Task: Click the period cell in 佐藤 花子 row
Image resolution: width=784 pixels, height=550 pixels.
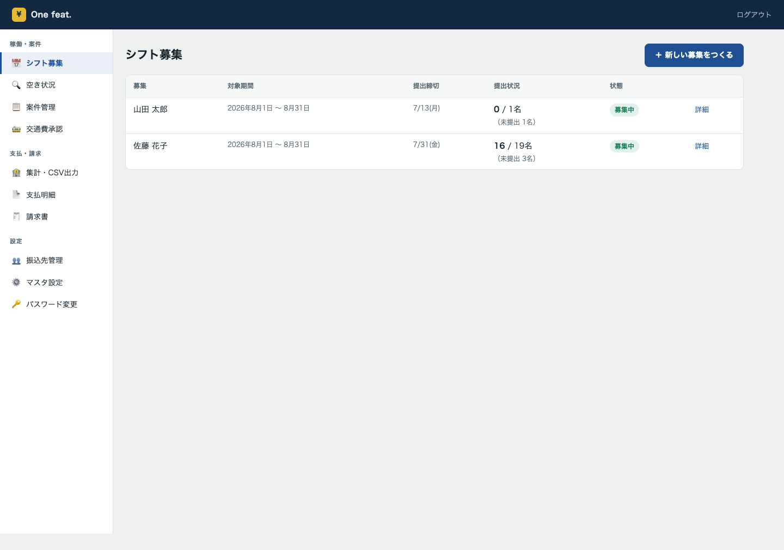Action: (269, 144)
